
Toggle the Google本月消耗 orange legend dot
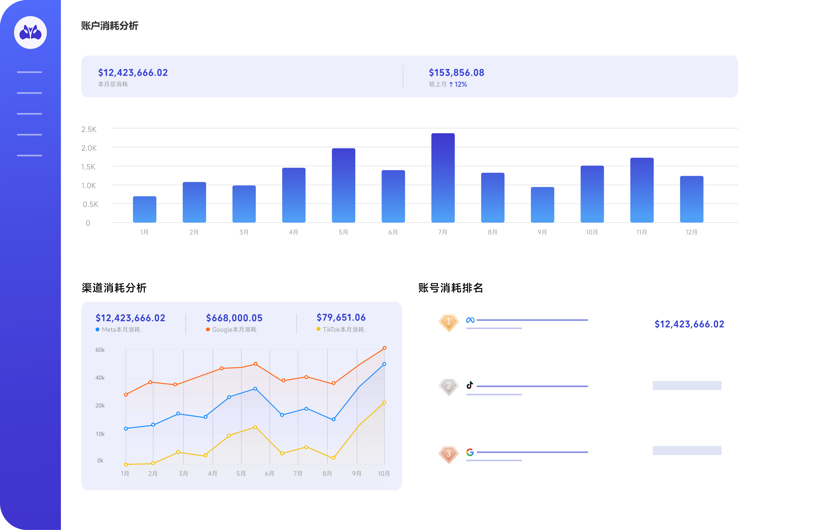click(x=208, y=329)
